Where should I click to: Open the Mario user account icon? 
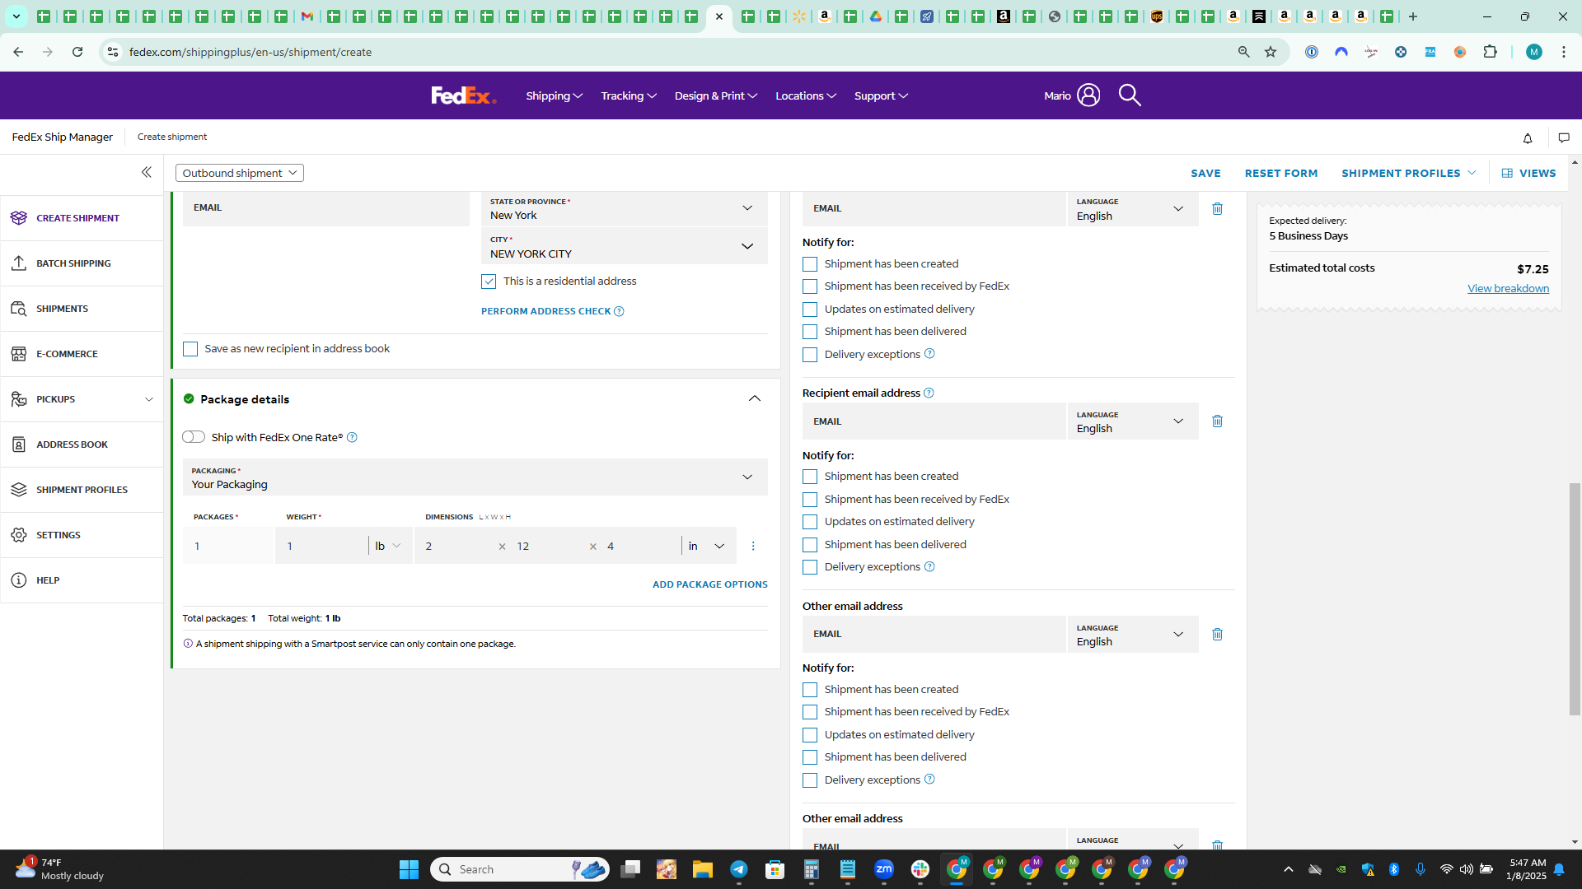coord(1088,95)
